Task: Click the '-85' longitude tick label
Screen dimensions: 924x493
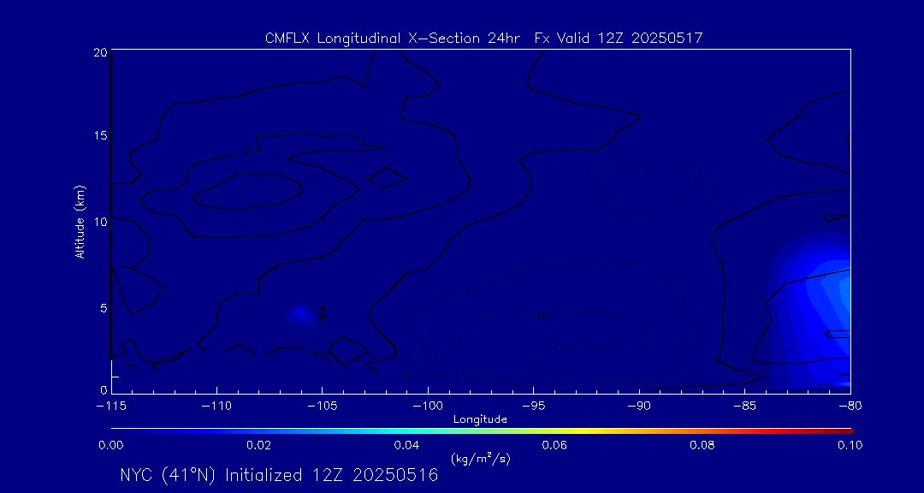Action: (x=745, y=407)
